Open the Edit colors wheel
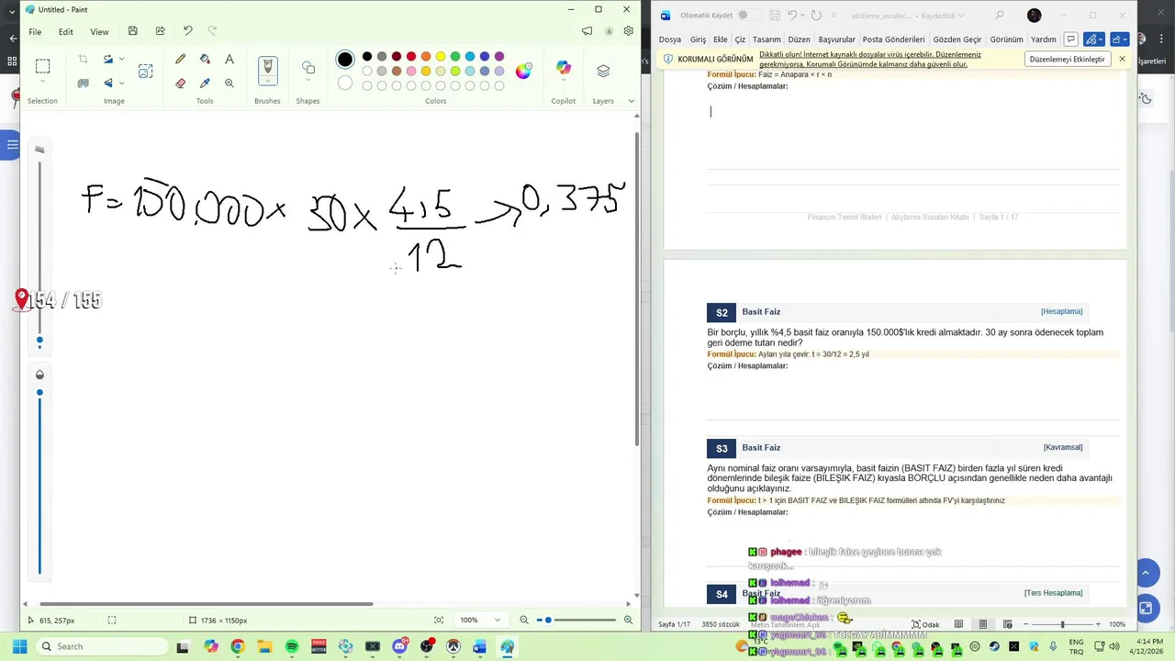 [523, 72]
